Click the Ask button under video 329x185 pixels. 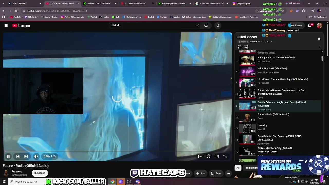pyautogui.click(x=200, y=173)
